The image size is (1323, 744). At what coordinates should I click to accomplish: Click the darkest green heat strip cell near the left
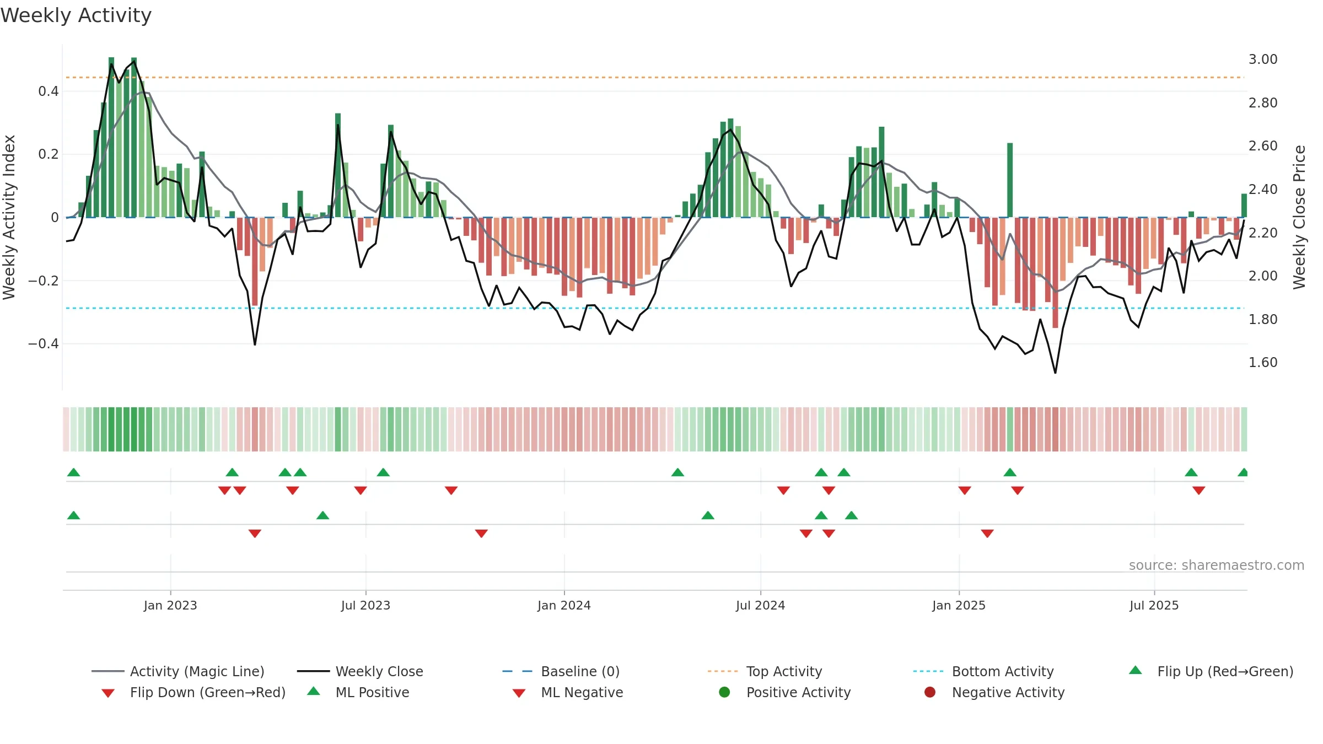tap(133, 429)
